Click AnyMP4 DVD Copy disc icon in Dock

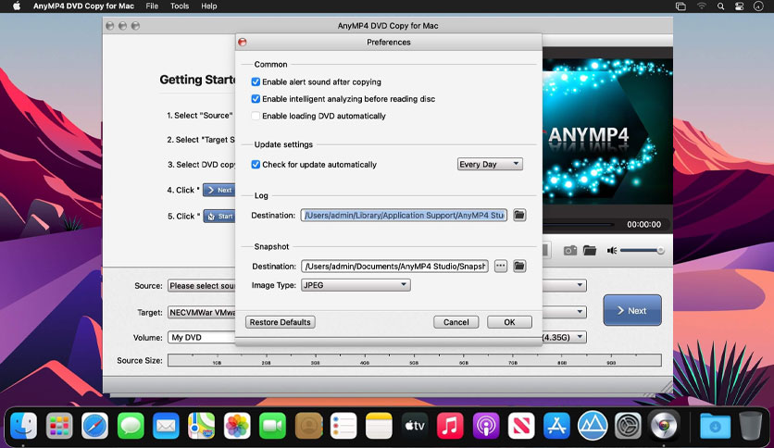point(664,425)
